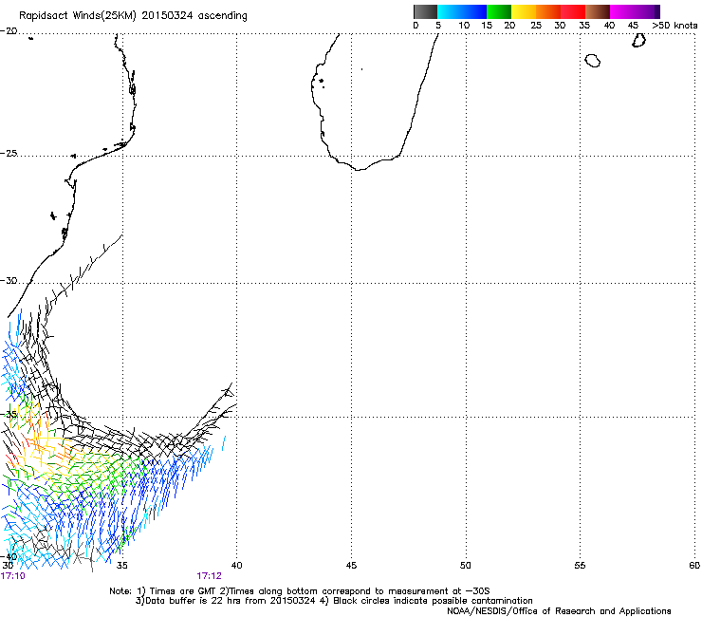Click the magenta 40-45 knots legend segment
This screenshot has height=617, width=702.
[622, 11]
